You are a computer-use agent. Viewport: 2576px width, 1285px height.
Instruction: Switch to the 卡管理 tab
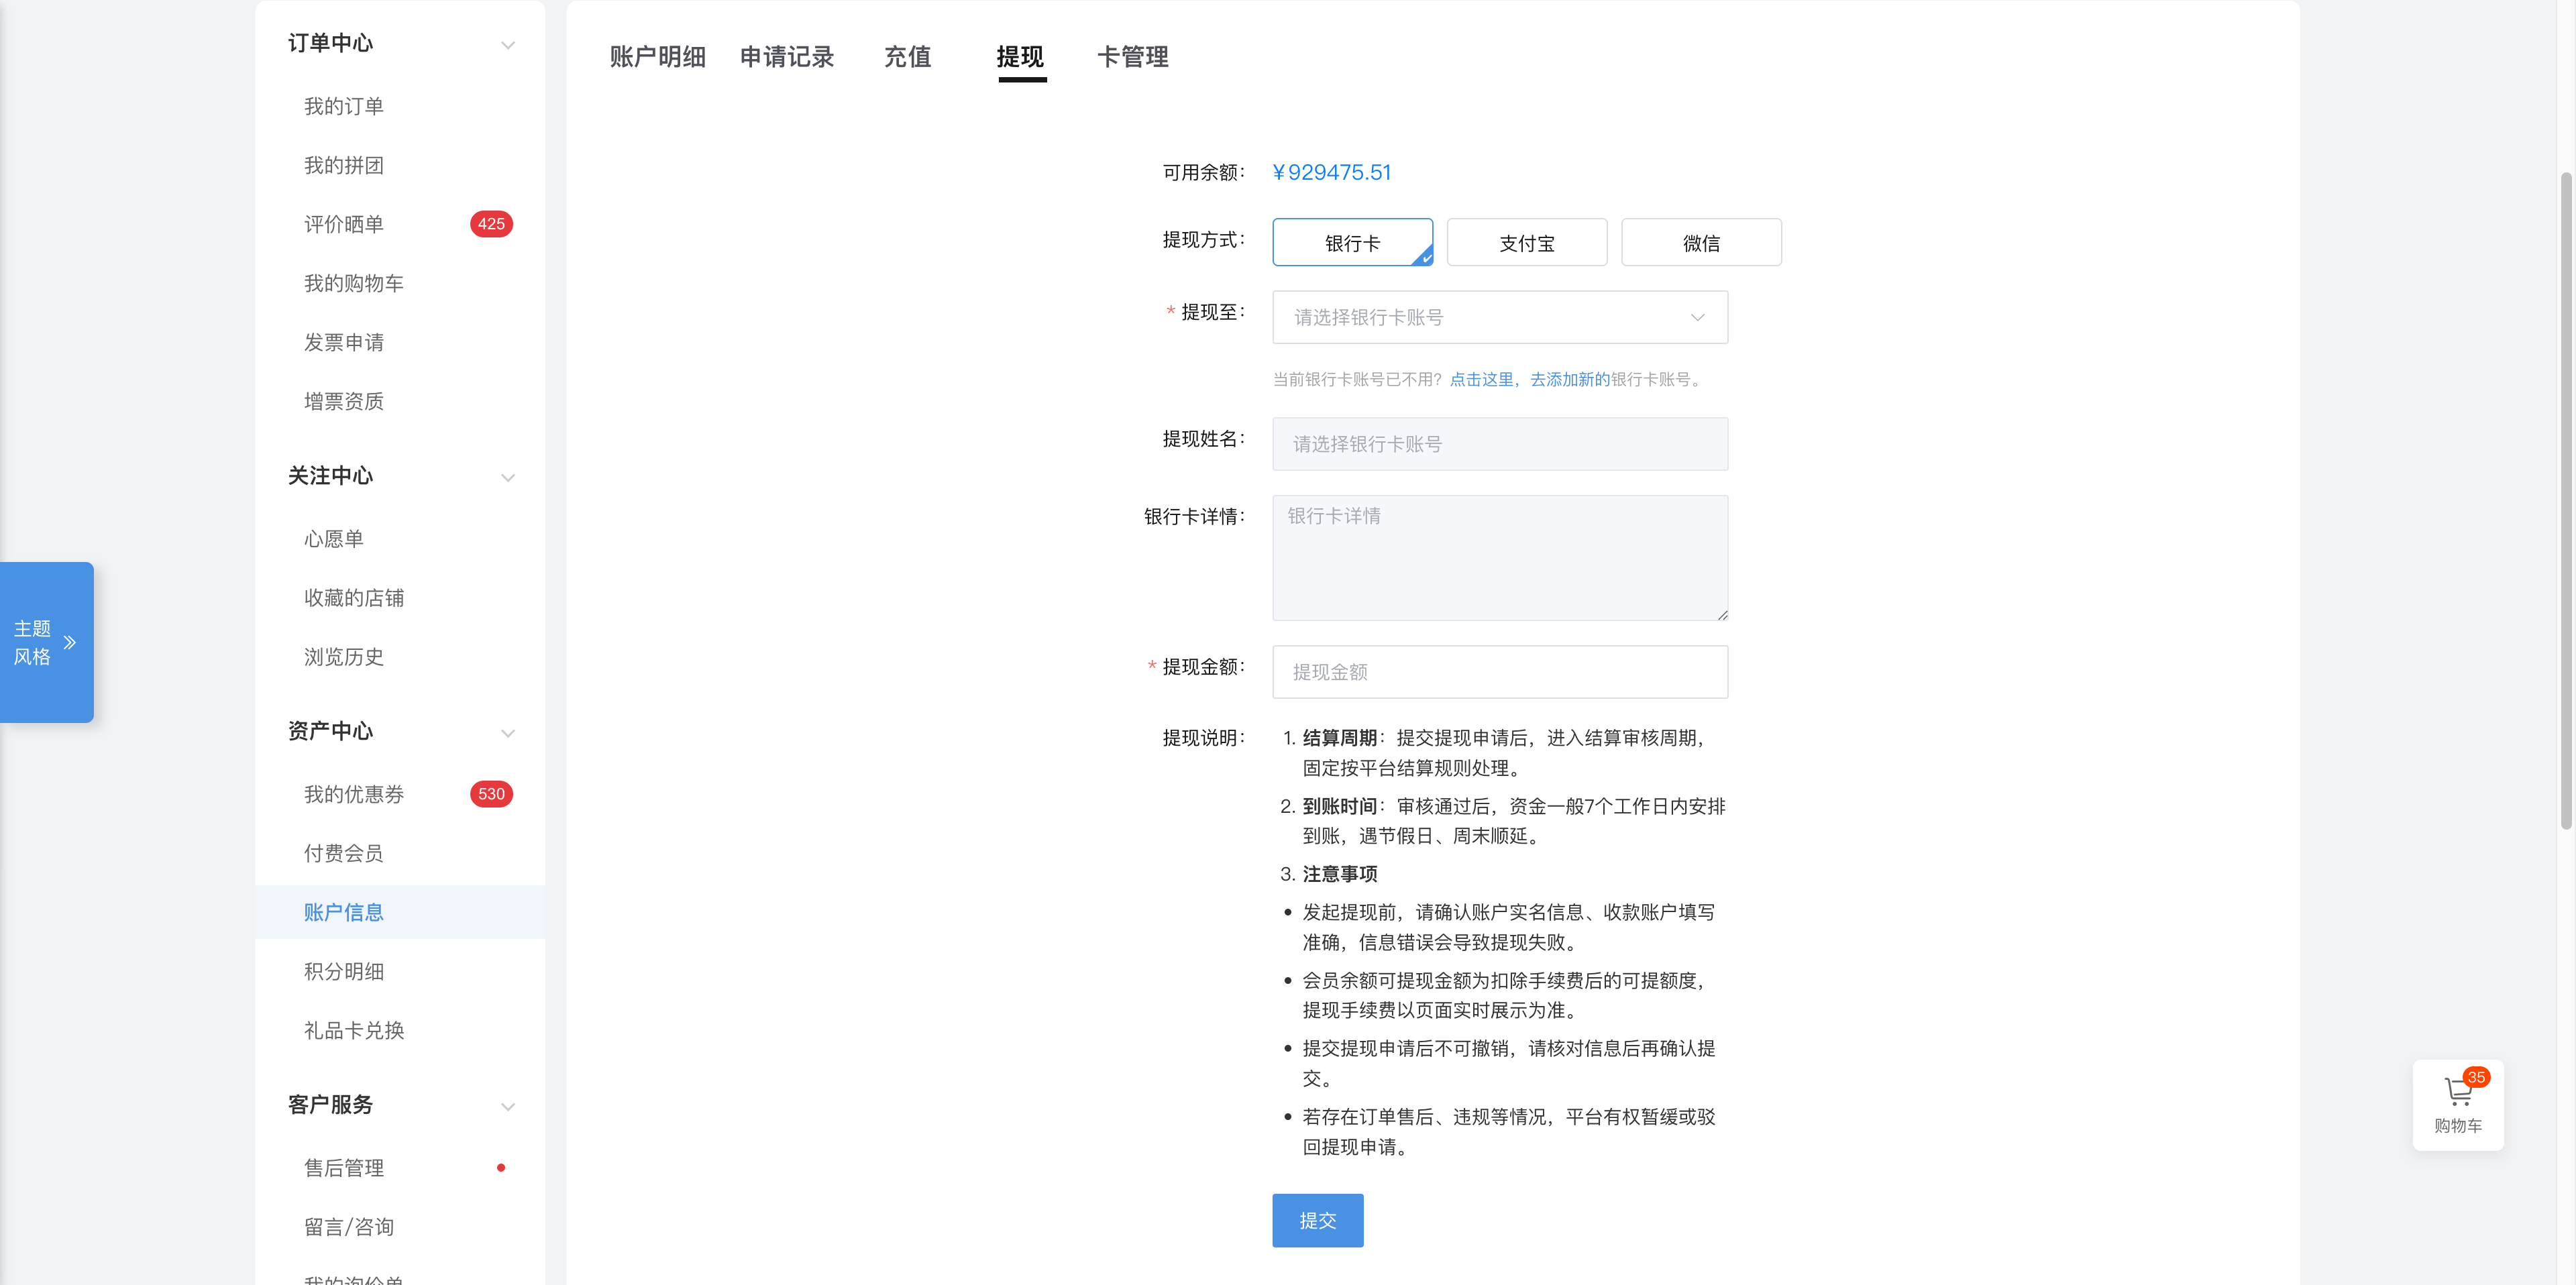pyautogui.click(x=1132, y=57)
